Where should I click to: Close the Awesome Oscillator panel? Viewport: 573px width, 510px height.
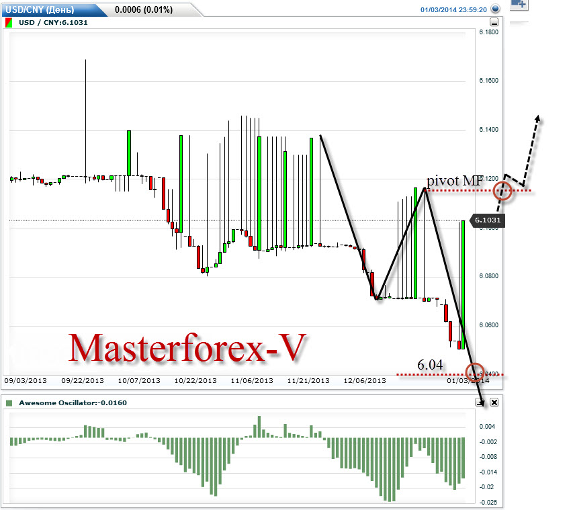(494, 402)
